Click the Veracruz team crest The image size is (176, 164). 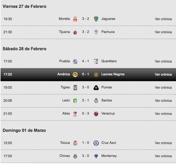pyautogui.click(x=96, y=114)
